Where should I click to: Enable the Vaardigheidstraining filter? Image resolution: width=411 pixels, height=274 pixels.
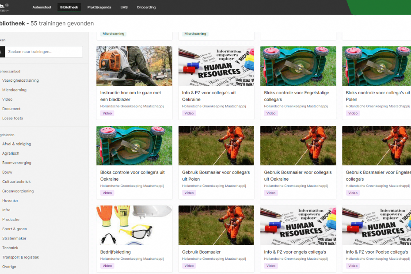coord(20,80)
